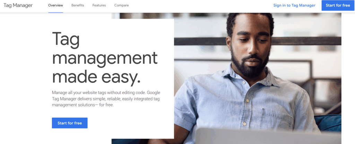Click the Tag Manager logo
The height and width of the screenshot is (144, 355).
point(18,5)
